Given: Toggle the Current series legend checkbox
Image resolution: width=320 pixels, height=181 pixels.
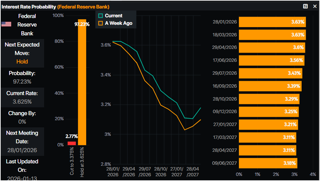Looking at the screenshot, I should [100, 16].
